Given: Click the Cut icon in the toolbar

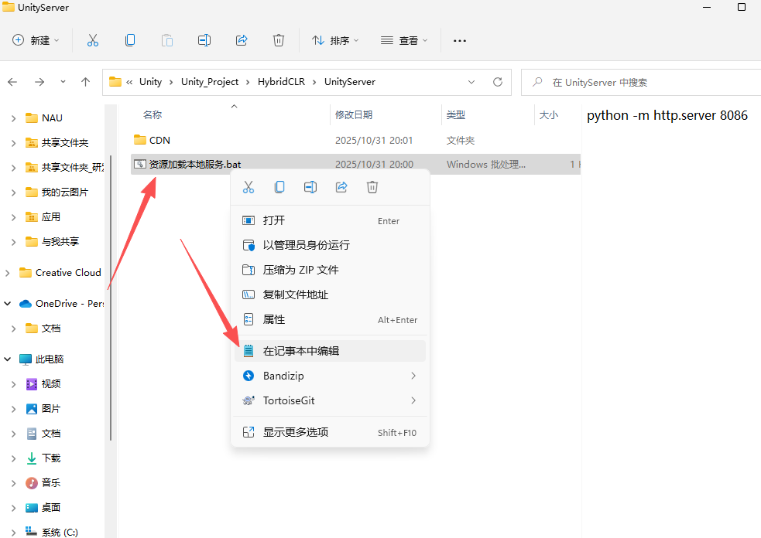Looking at the screenshot, I should [x=93, y=40].
